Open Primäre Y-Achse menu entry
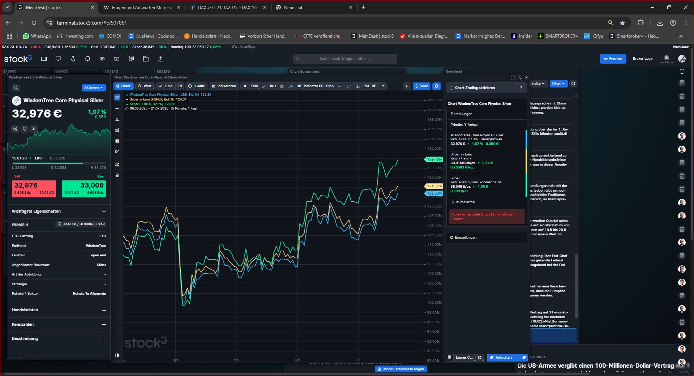This screenshot has height=376, width=694. (464, 125)
